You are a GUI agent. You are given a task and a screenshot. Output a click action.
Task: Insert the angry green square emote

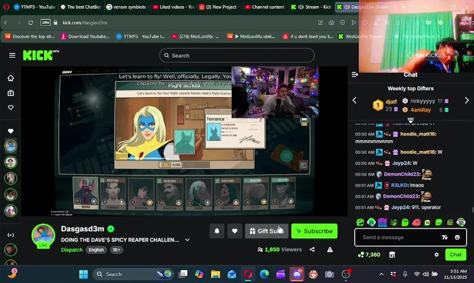pos(450,222)
